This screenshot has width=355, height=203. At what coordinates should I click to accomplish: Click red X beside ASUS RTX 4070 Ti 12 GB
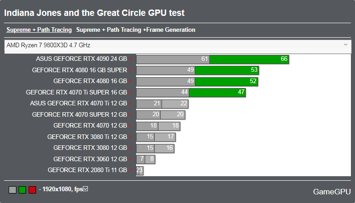pyautogui.click(x=131, y=104)
